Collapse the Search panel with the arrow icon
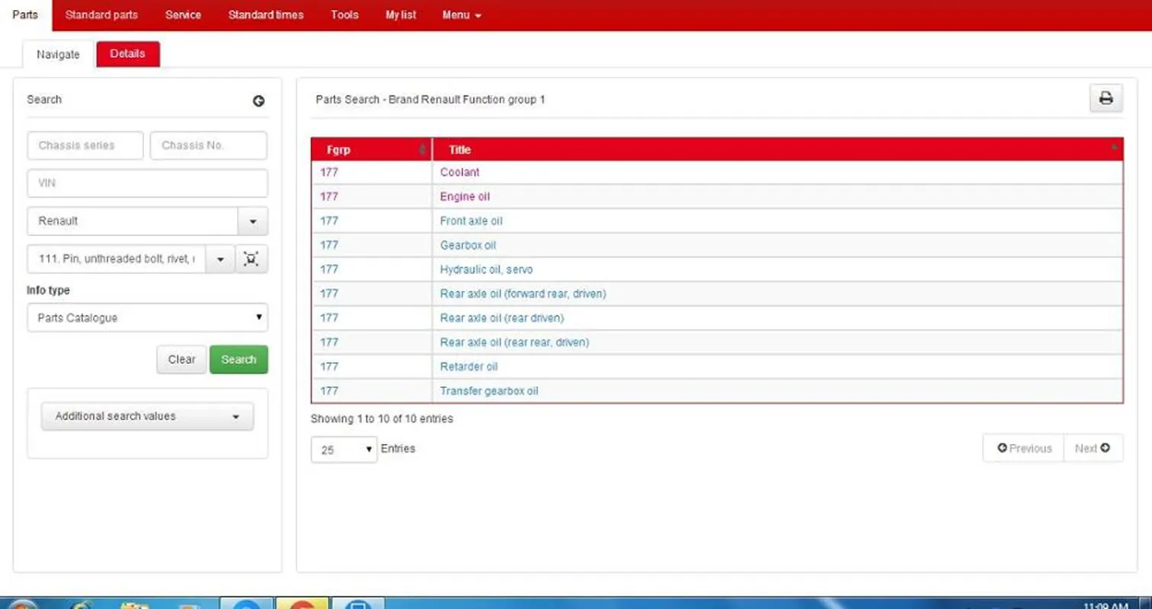The width and height of the screenshot is (1152, 609). [259, 100]
